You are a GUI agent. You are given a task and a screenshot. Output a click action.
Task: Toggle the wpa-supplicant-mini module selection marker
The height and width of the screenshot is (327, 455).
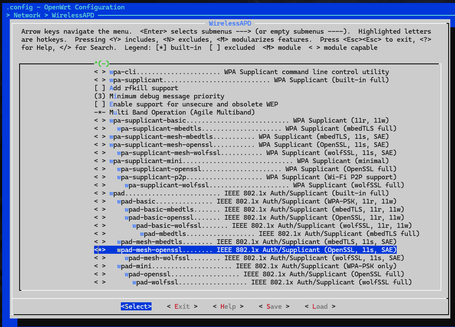tap(100, 161)
